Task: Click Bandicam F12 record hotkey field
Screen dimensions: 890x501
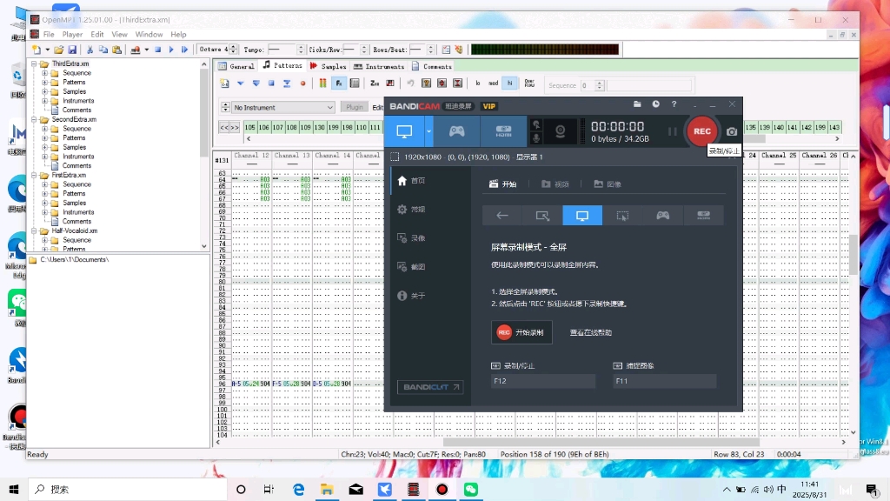Action: (543, 381)
